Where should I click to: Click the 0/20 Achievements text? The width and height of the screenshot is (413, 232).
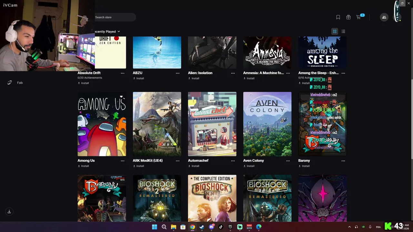pos(90,78)
